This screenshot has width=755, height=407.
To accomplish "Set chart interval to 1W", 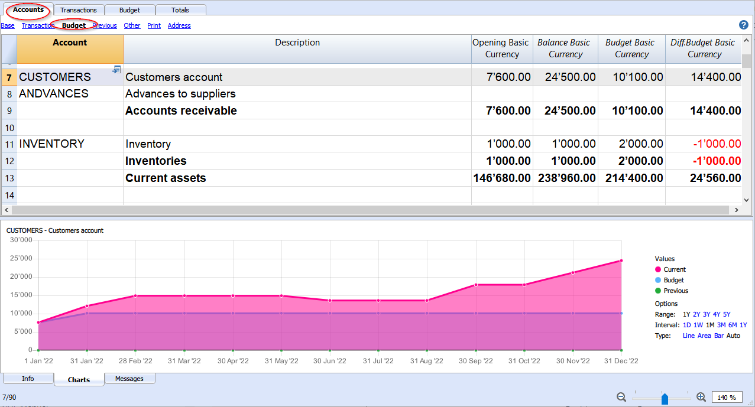I will pos(698,325).
